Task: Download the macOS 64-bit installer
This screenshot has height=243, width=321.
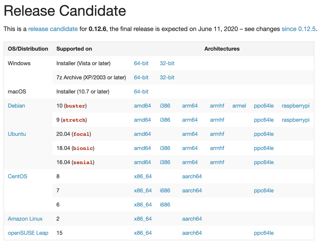Action: [x=141, y=91]
